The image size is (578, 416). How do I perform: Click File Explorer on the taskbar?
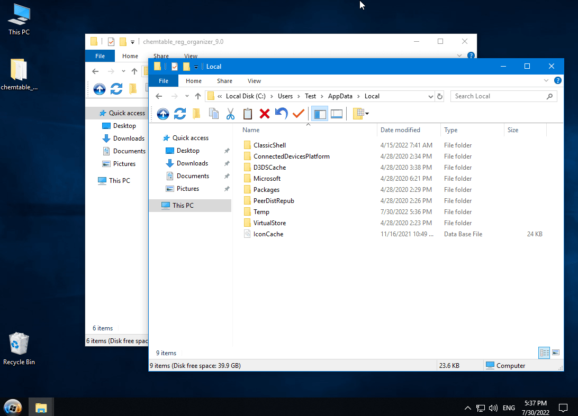pyautogui.click(x=41, y=407)
